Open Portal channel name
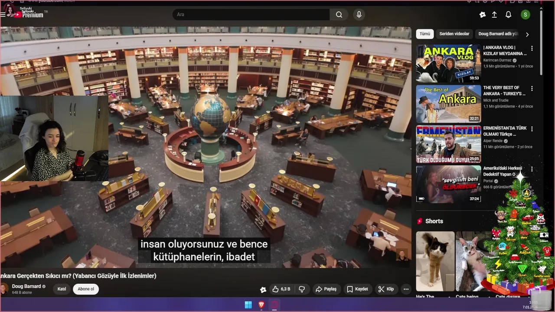 (489, 181)
